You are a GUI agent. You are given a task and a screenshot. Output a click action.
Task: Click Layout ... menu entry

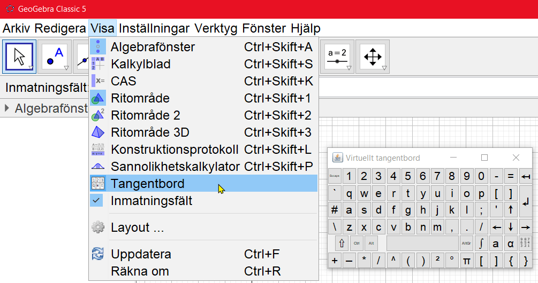click(138, 227)
